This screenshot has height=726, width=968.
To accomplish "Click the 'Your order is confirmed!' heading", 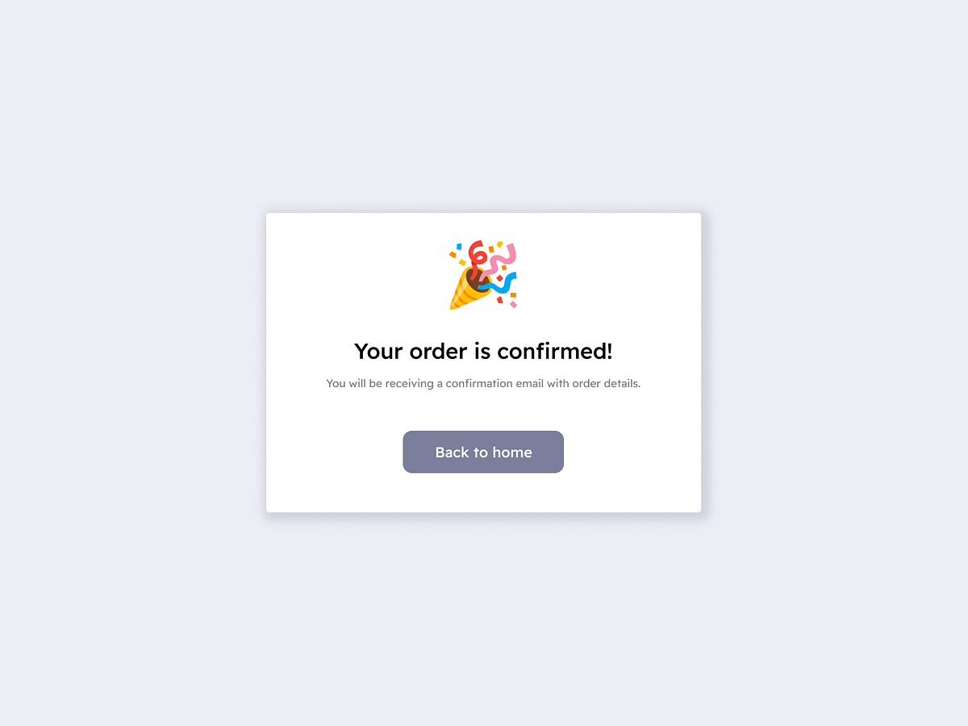I will pos(482,351).
